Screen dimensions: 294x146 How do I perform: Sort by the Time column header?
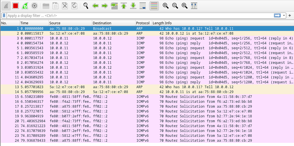[34, 23]
